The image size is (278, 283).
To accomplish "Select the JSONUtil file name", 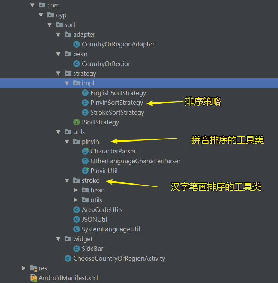I will (x=94, y=220).
